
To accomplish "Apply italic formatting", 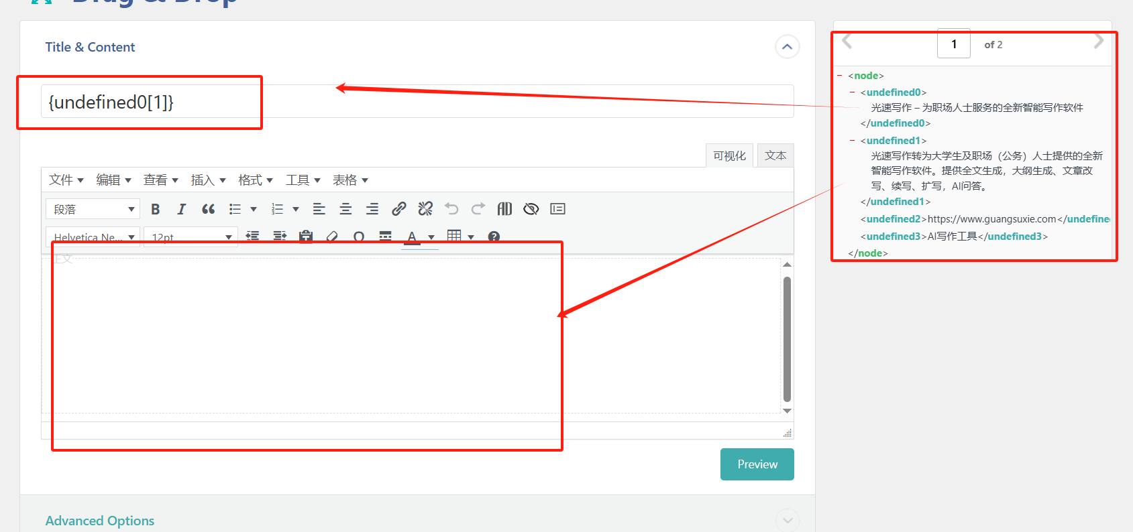I will [x=181, y=209].
